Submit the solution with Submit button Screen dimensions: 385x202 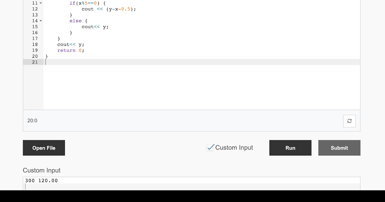coord(339,148)
